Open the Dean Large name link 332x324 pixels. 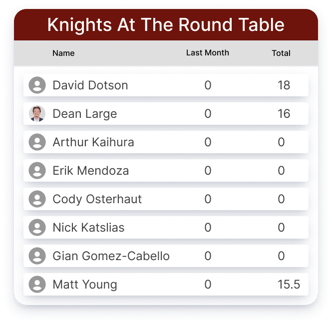[85, 114]
